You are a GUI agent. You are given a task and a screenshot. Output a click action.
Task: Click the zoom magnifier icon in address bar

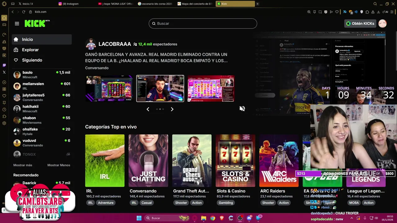coord(309,12)
